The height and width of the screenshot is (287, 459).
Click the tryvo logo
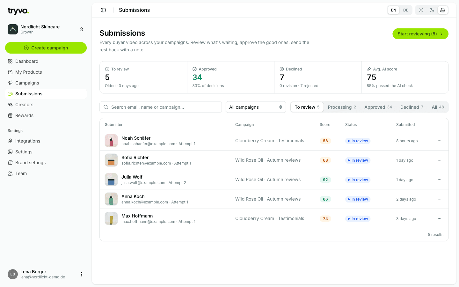pos(18,11)
